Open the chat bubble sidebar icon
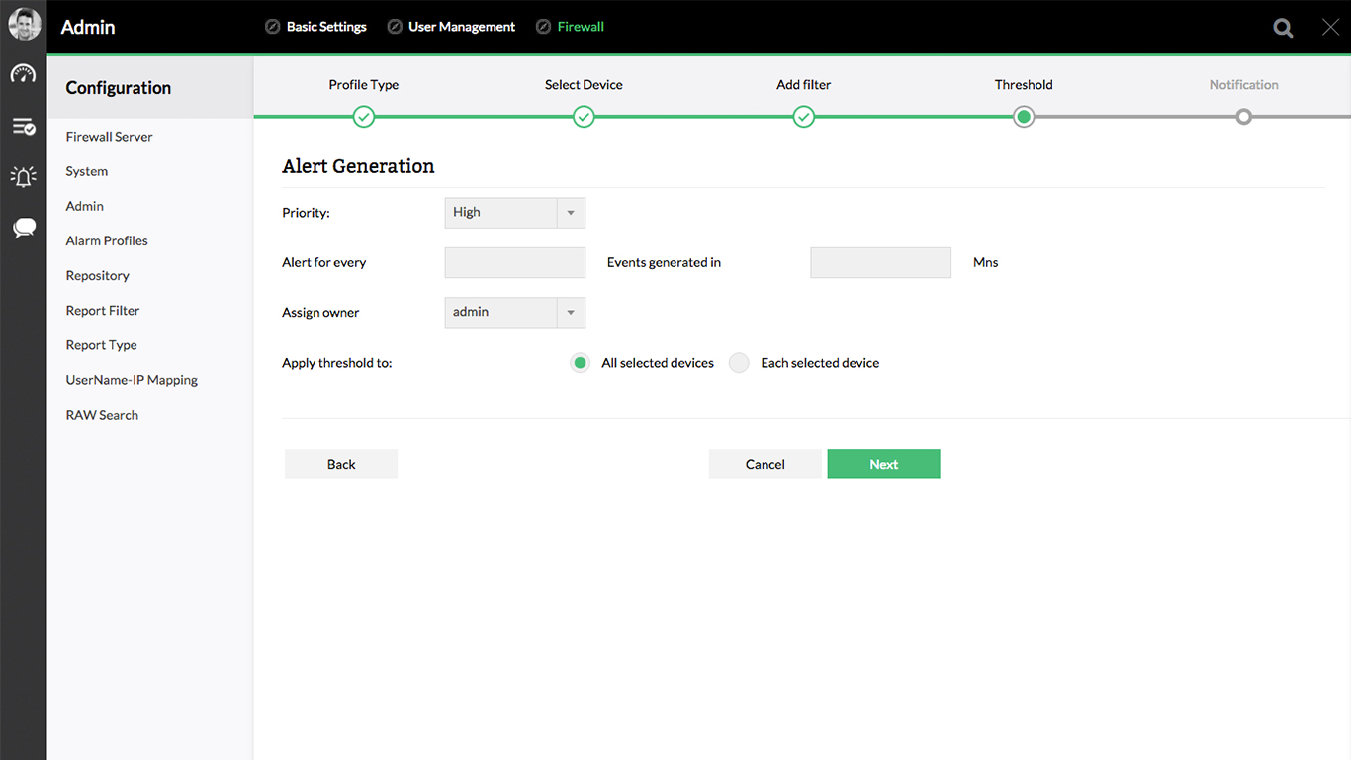The image size is (1351, 760). [x=24, y=229]
